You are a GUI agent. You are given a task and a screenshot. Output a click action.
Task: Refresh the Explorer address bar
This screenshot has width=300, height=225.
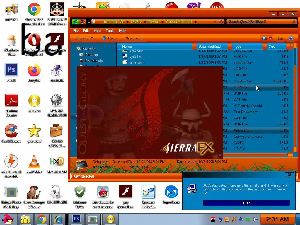click(x=221, y=22)
